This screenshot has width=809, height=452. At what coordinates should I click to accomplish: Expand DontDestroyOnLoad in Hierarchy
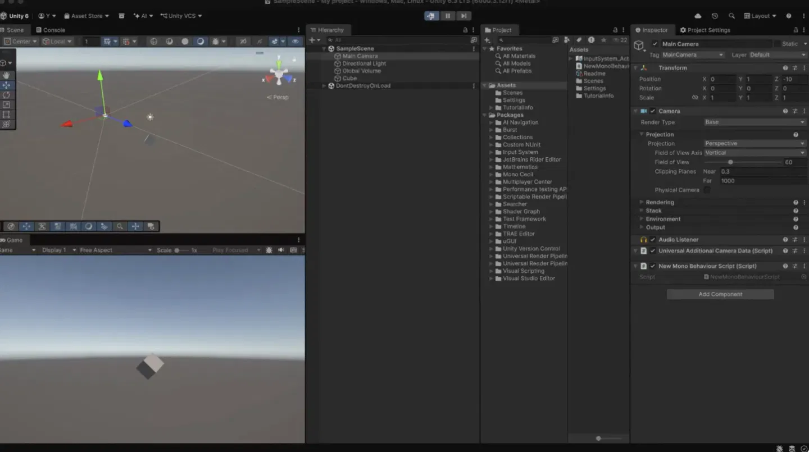[x=324, y=86]
